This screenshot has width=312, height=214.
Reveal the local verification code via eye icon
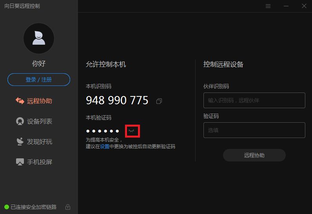tap(131, 131)
